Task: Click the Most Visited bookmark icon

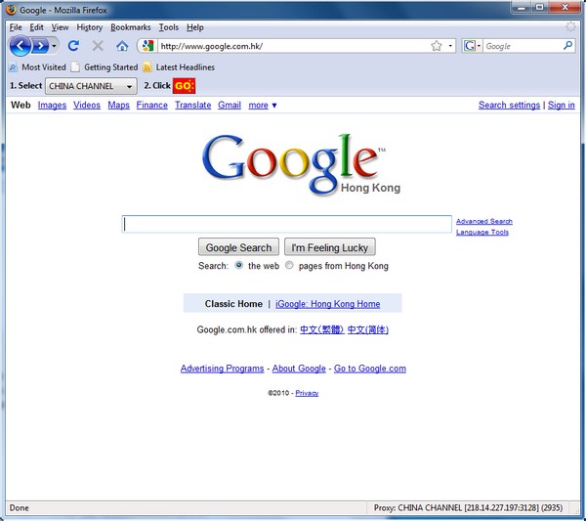Action: (x=13, y=67)
